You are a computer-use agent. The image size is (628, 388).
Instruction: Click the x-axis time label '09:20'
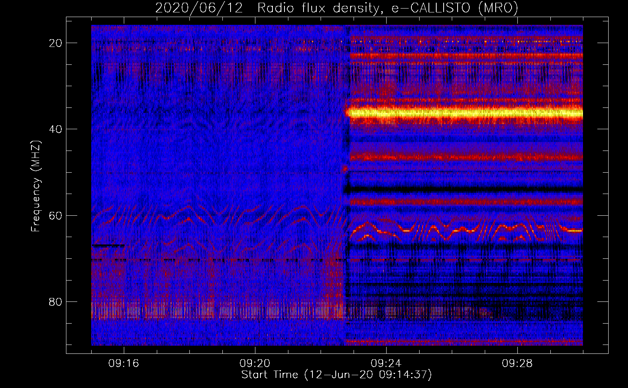(255, 364)
